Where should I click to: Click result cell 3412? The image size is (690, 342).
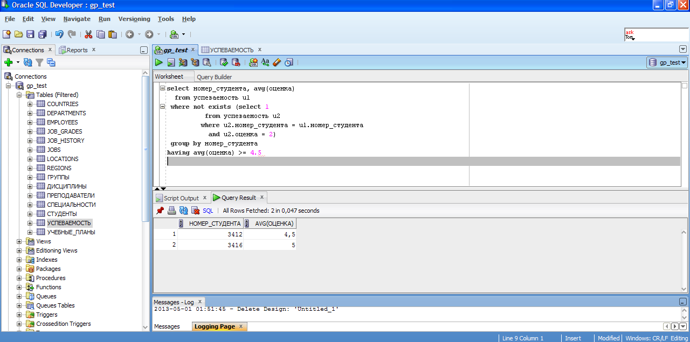(211, 234)
